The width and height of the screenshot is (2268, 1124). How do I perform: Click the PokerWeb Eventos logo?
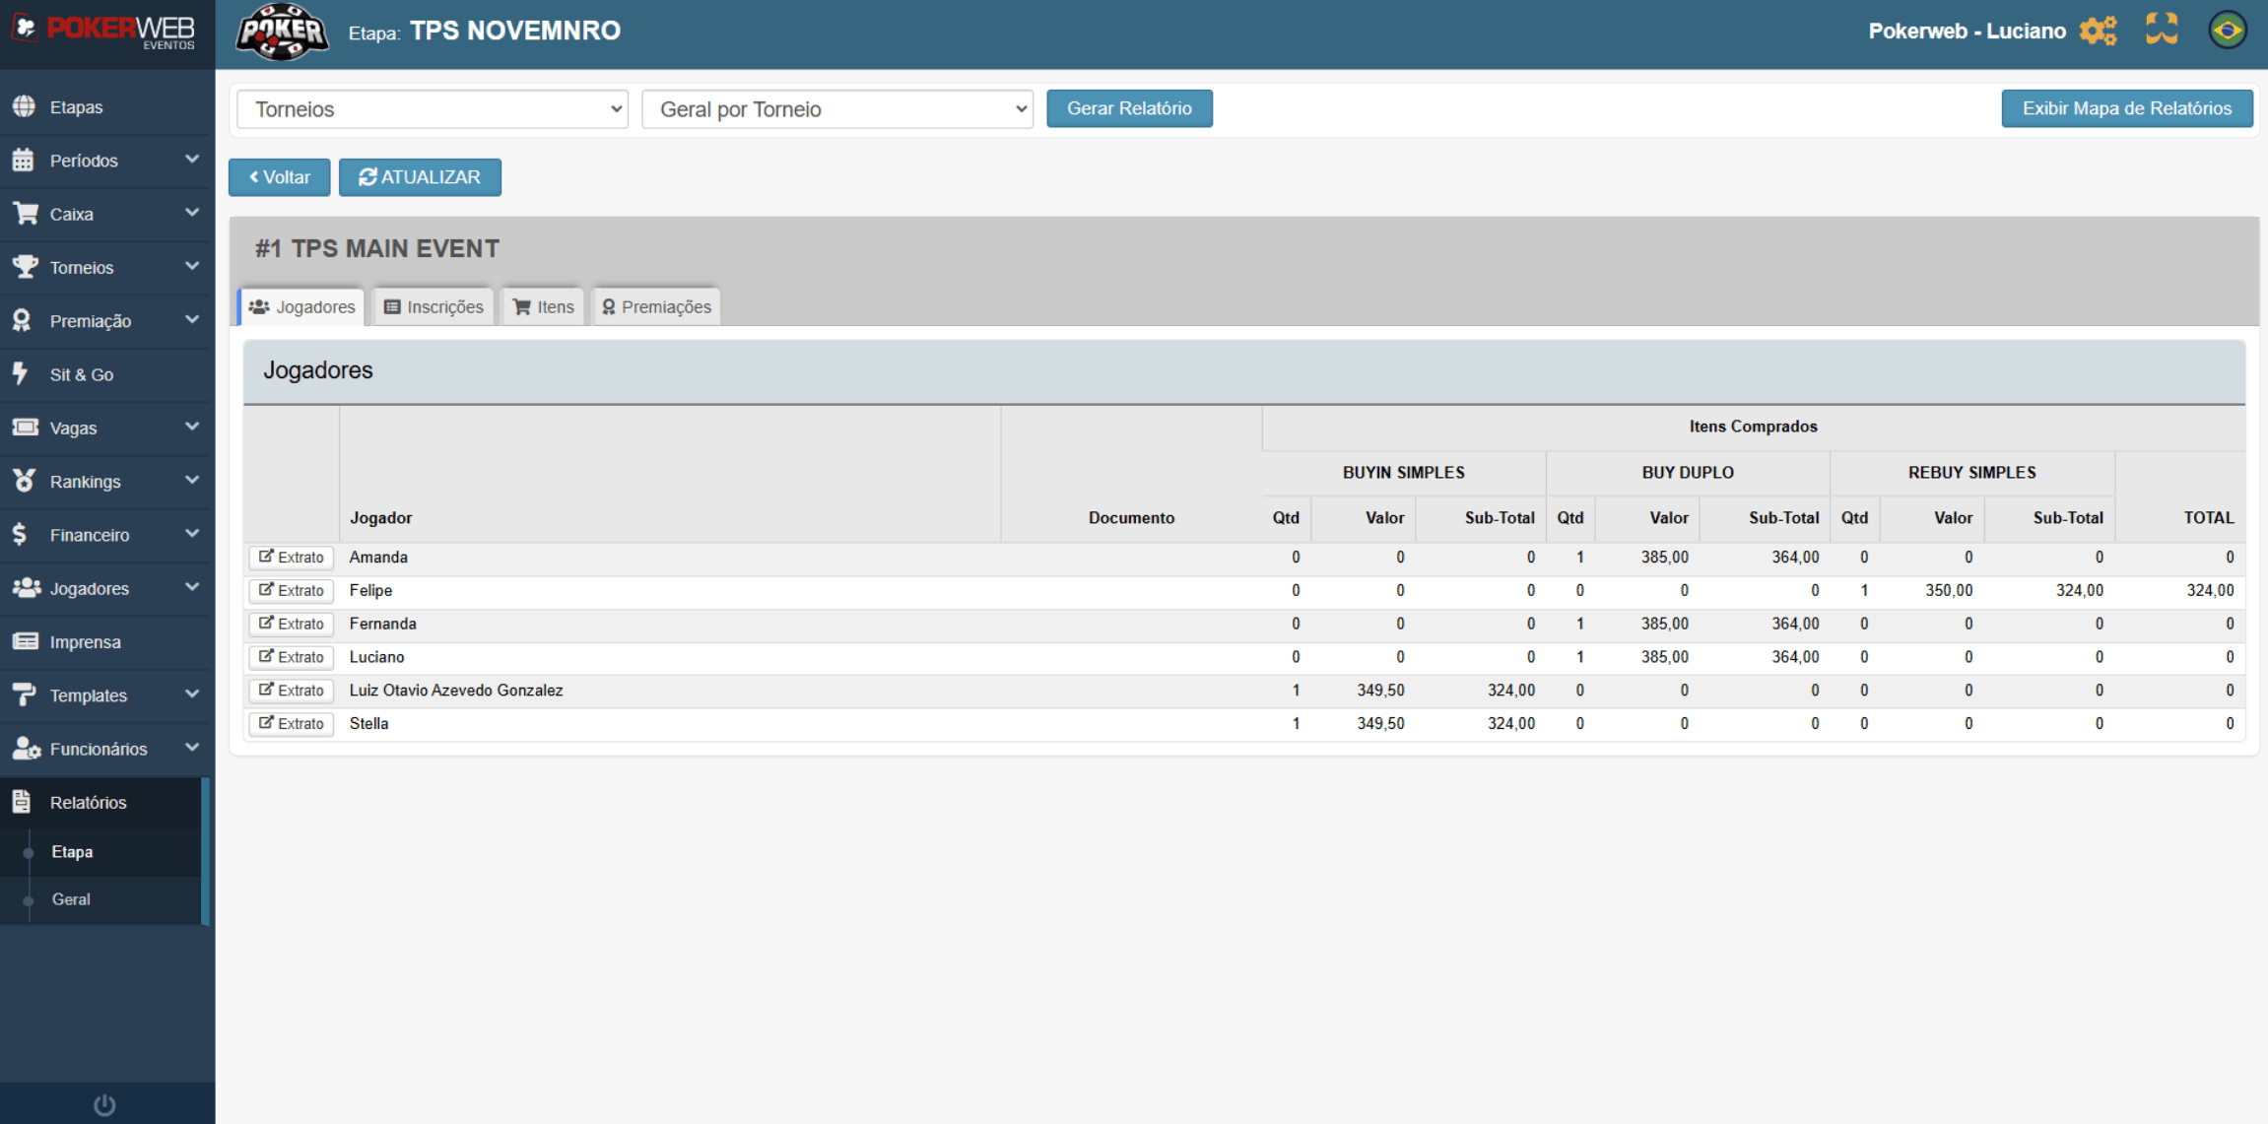106,31
